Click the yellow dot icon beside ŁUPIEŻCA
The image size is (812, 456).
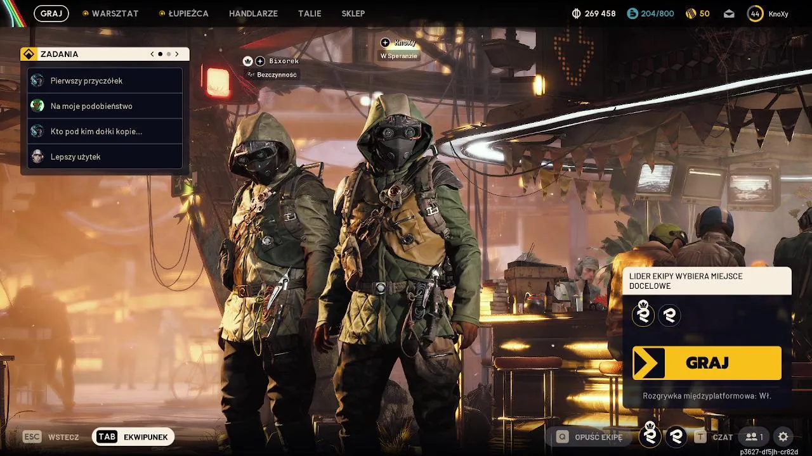pyautogui.click(x=162, y=13)
